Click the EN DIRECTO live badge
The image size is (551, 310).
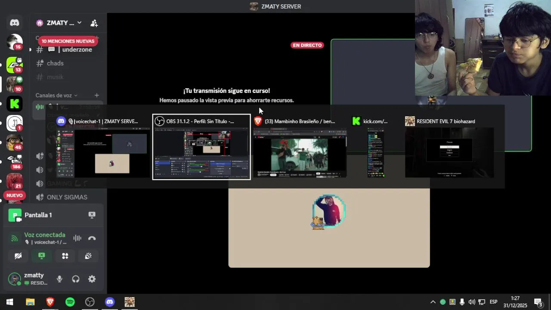pos(307,45)
